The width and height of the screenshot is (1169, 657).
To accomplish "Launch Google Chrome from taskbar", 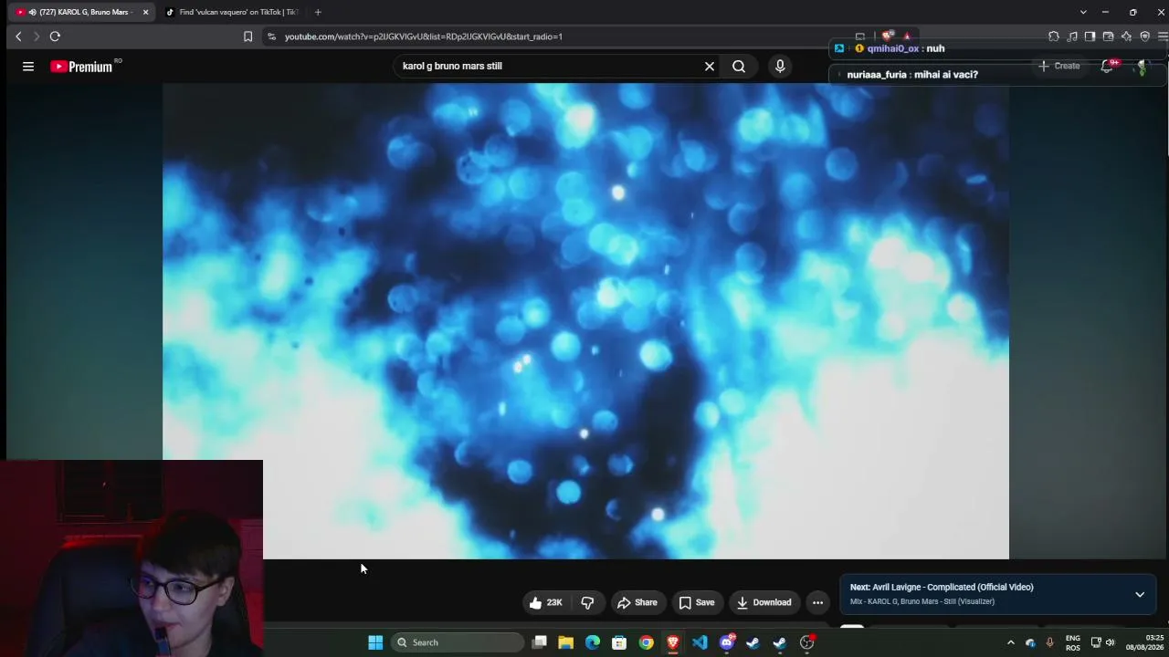I will [x=646, y=642].
